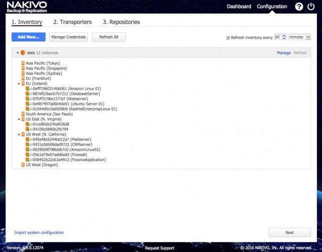The height and width of the screenshot is (252, 322).
Task: Click the Refresh All button
Action: coord(109,37)
